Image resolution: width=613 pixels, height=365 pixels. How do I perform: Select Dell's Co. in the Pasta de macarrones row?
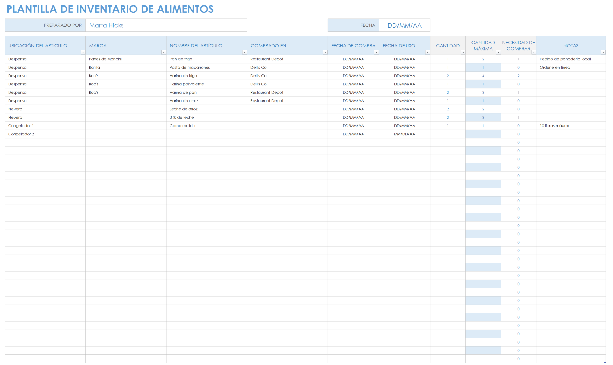click(287, 68)
